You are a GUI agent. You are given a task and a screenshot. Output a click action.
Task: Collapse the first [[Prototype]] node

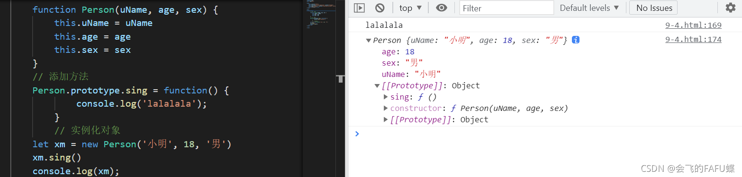point(377,86)
